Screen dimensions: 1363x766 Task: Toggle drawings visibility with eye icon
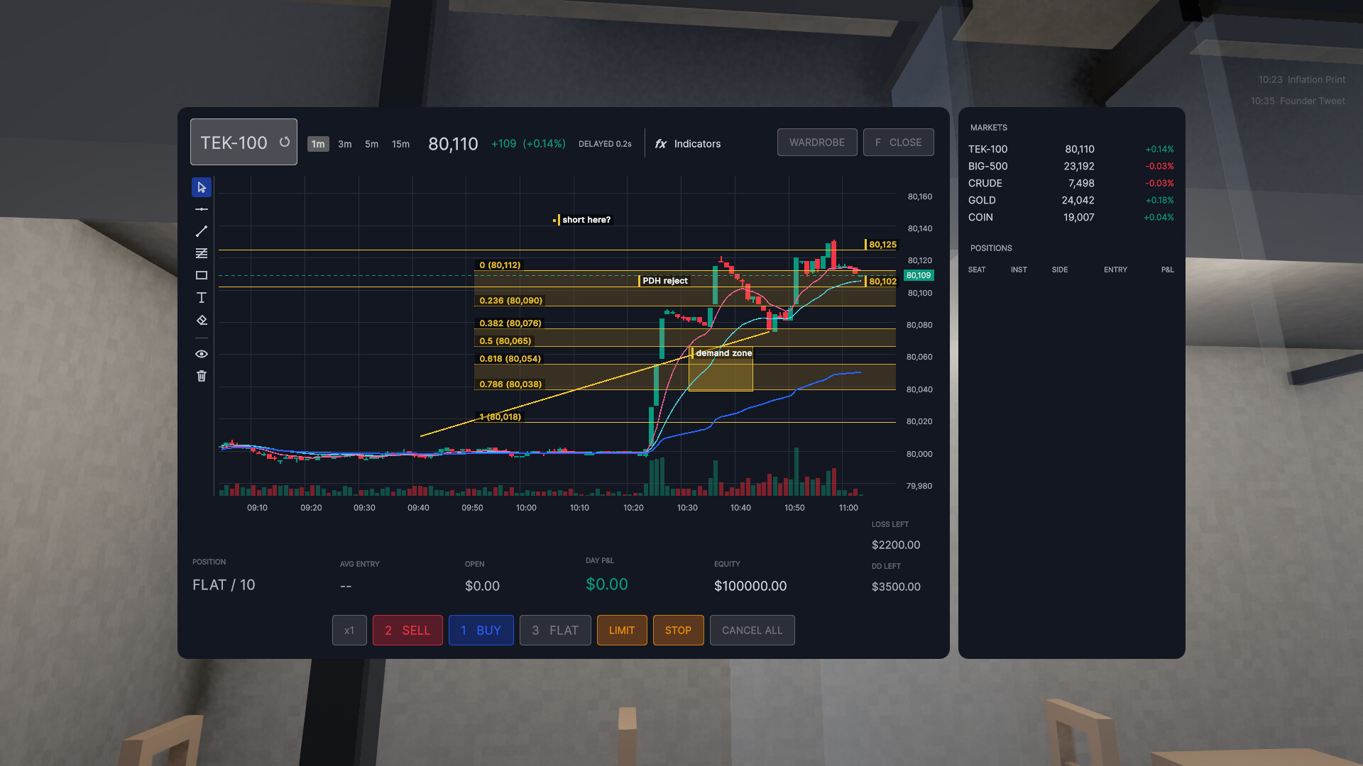click(x=202, y=354)
